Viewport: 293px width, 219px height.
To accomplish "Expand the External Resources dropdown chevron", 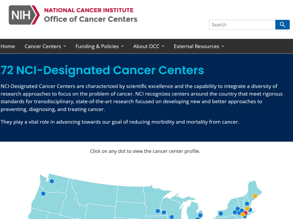I will point(223,46).
